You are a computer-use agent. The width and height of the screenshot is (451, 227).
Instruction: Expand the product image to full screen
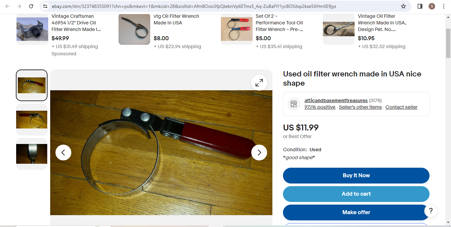[x=259, y=82]
